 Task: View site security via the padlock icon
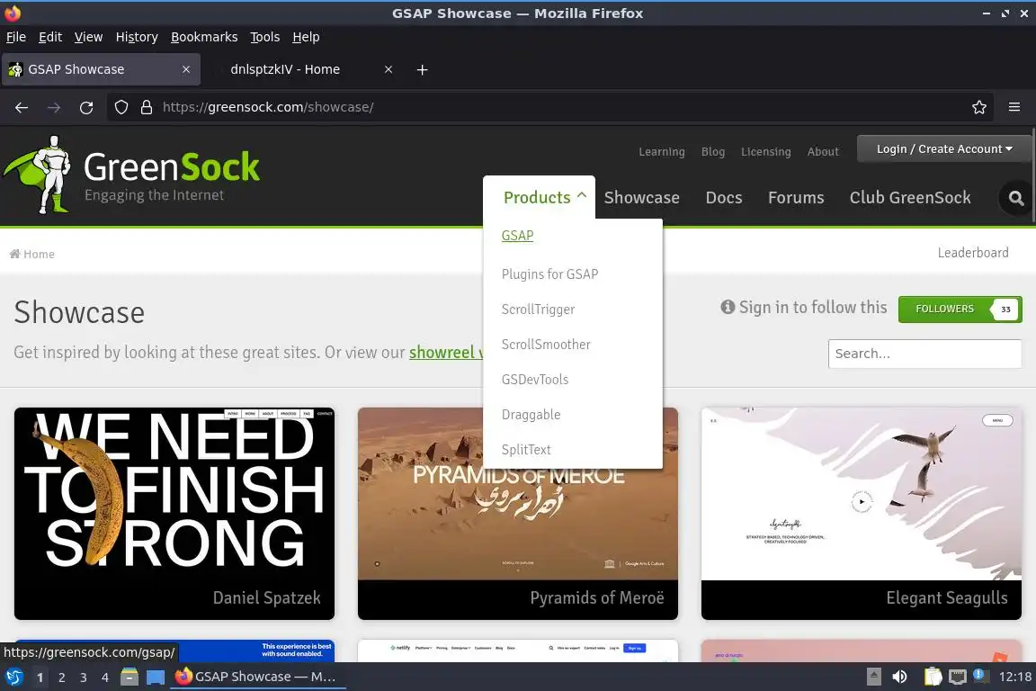tap(147, 107)
